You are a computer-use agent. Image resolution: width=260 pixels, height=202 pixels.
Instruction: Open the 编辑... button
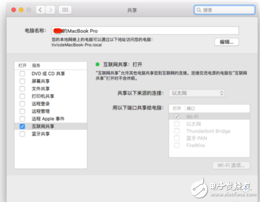click(227, 42)
